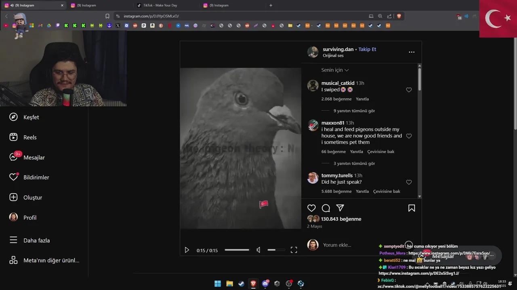517x290 pixels.
Task: Open the three-dot post options menu
Action: pyautogui.click(x=412, y=52)
